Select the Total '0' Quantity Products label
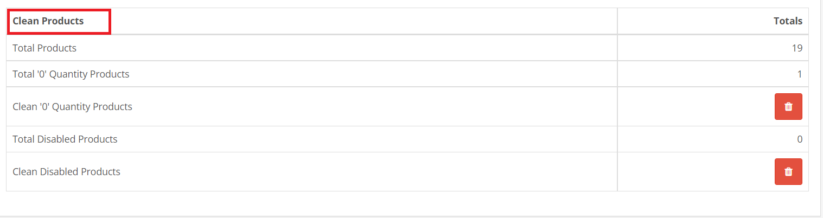The width and height of the screenshot is (823, 218). click(x=71, y=74)
